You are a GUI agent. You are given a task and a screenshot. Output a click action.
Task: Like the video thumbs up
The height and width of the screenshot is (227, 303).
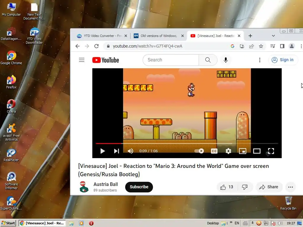click(x=227, y=187)
